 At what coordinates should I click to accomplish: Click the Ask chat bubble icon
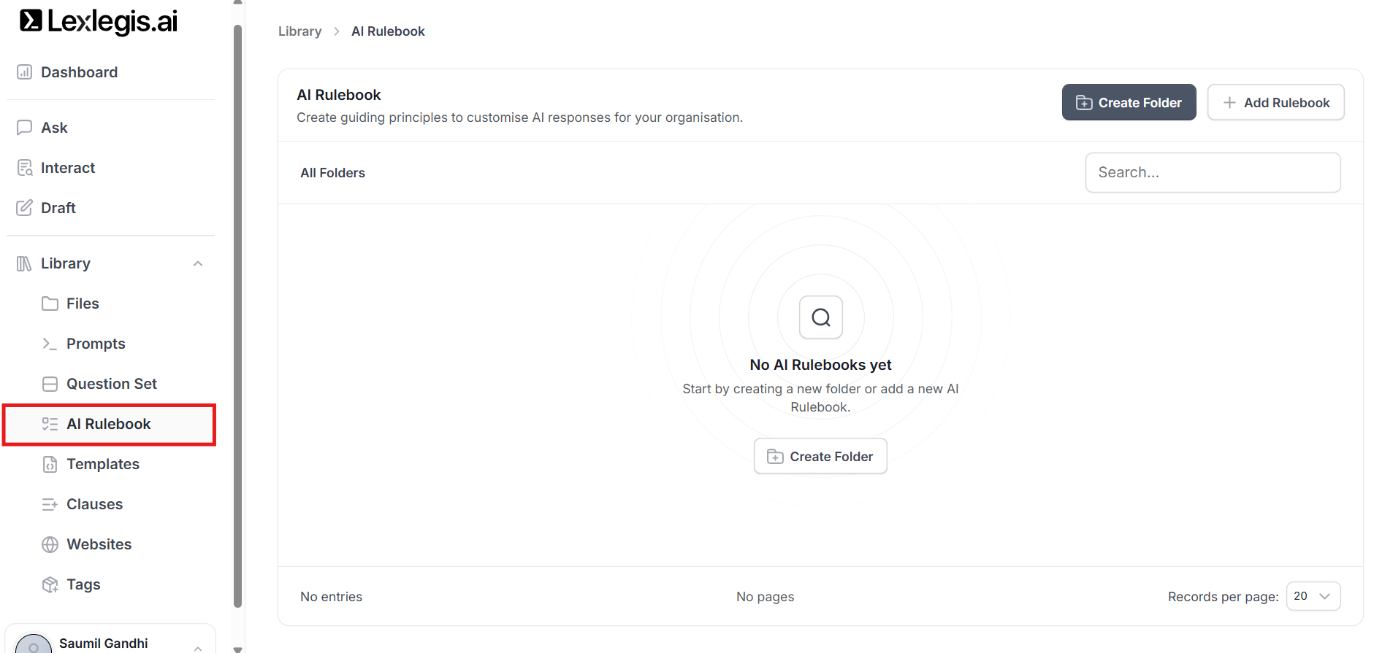pyautogui.click(x=24, y=128)
